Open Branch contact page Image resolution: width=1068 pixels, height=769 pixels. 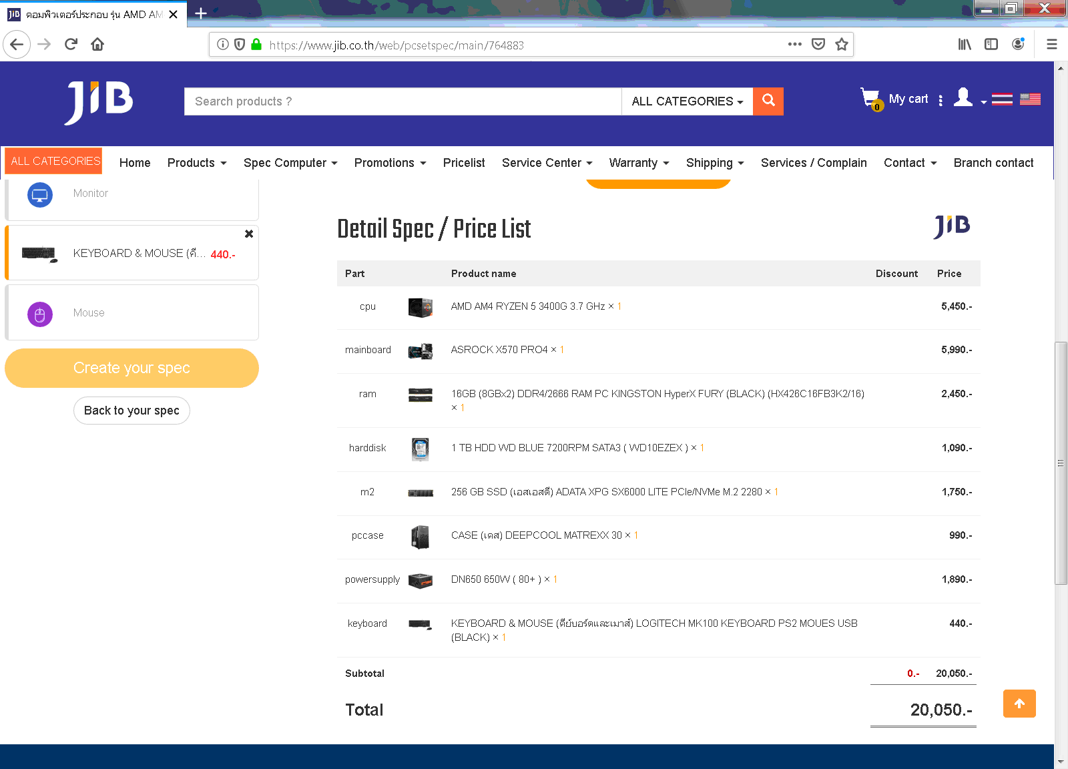tap(993, 163)
